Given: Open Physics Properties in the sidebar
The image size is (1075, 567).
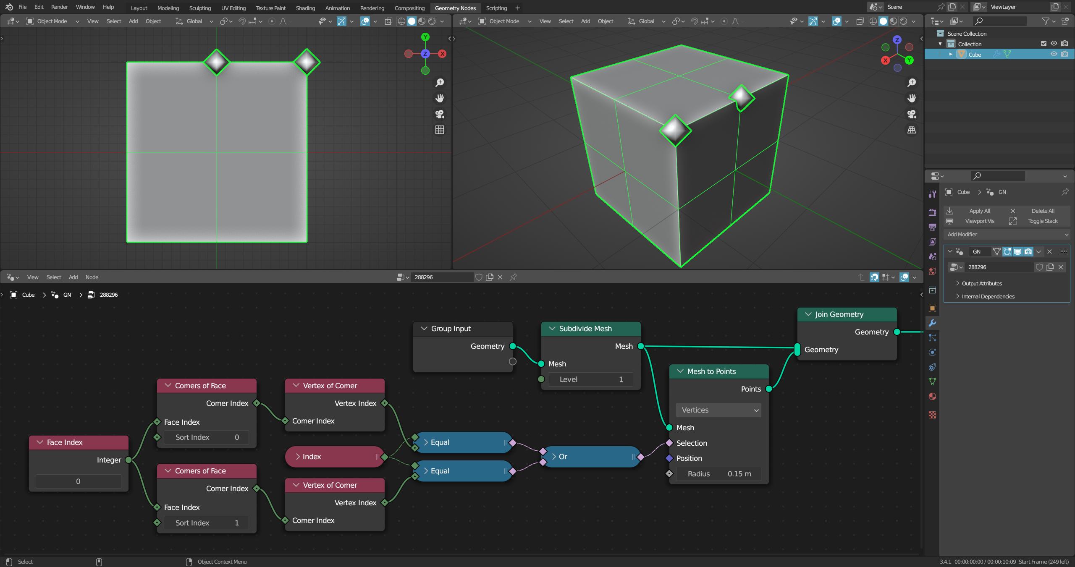Looking at the screenshot, I should coord(932,352).
